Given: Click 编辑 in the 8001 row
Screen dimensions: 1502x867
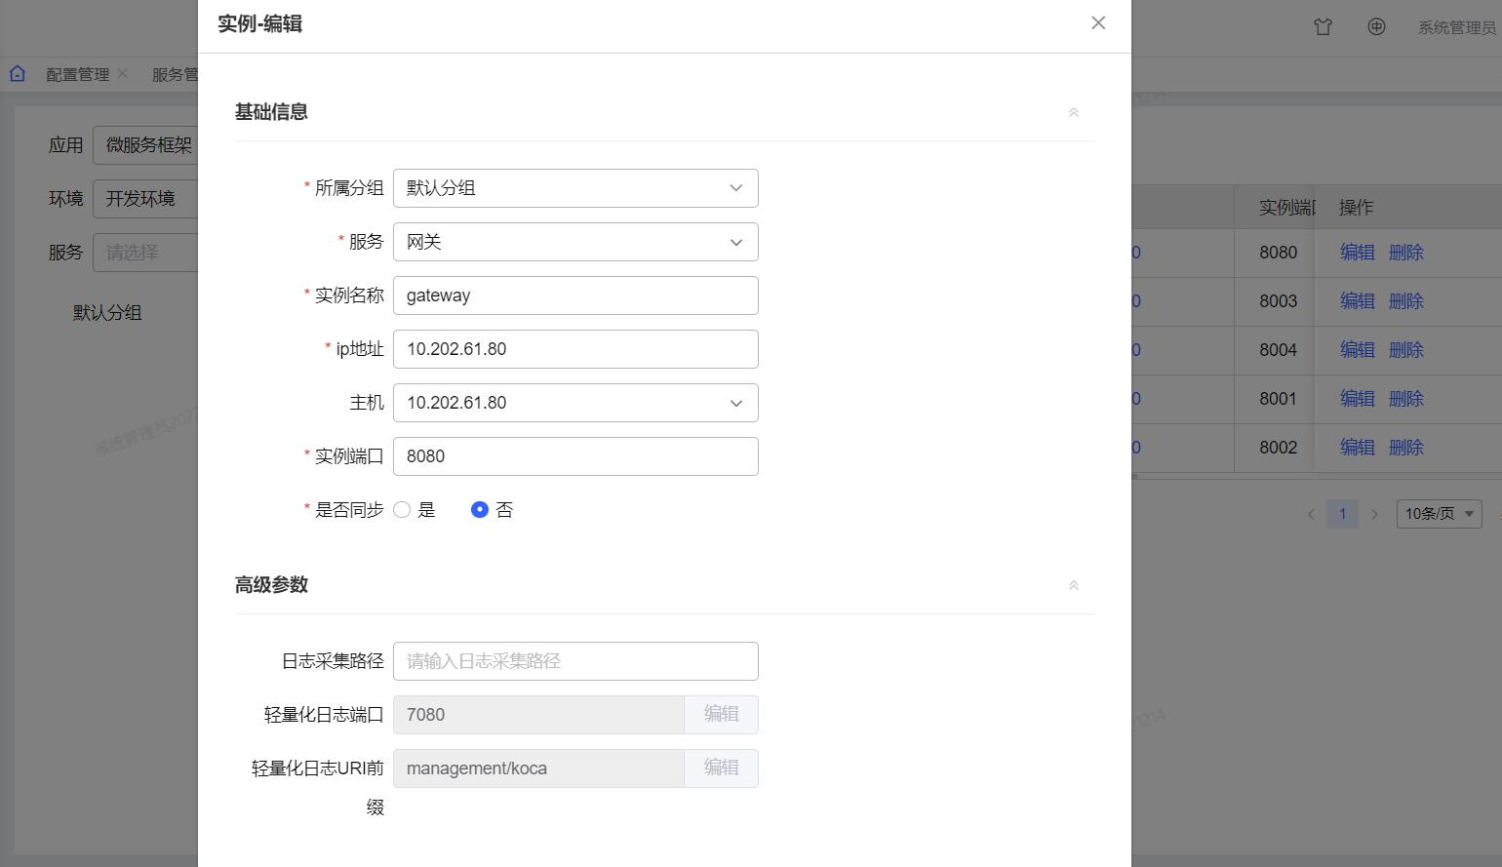Looking at the screenshot, I should [x=1358, y=399].
